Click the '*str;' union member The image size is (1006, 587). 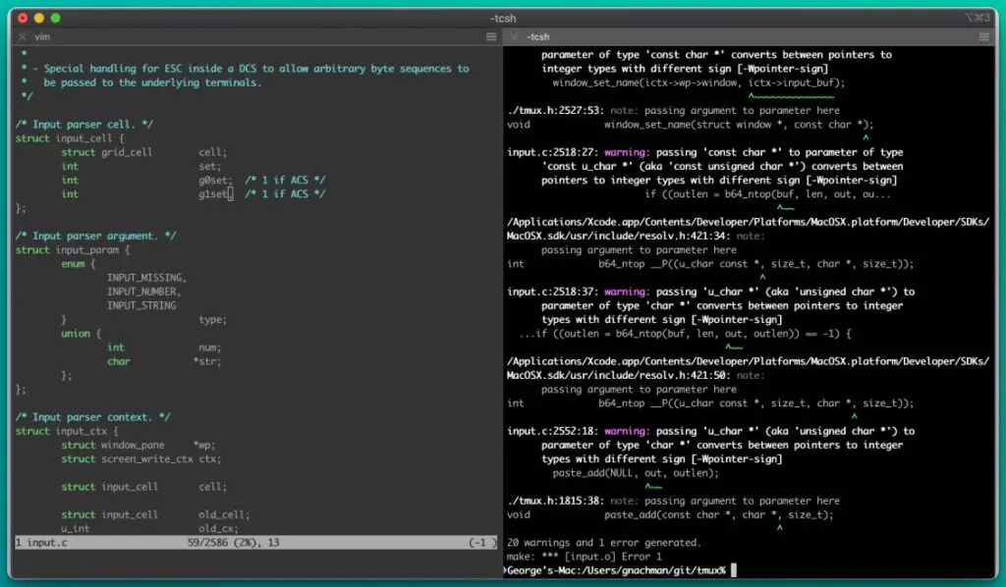coord(206,361)
